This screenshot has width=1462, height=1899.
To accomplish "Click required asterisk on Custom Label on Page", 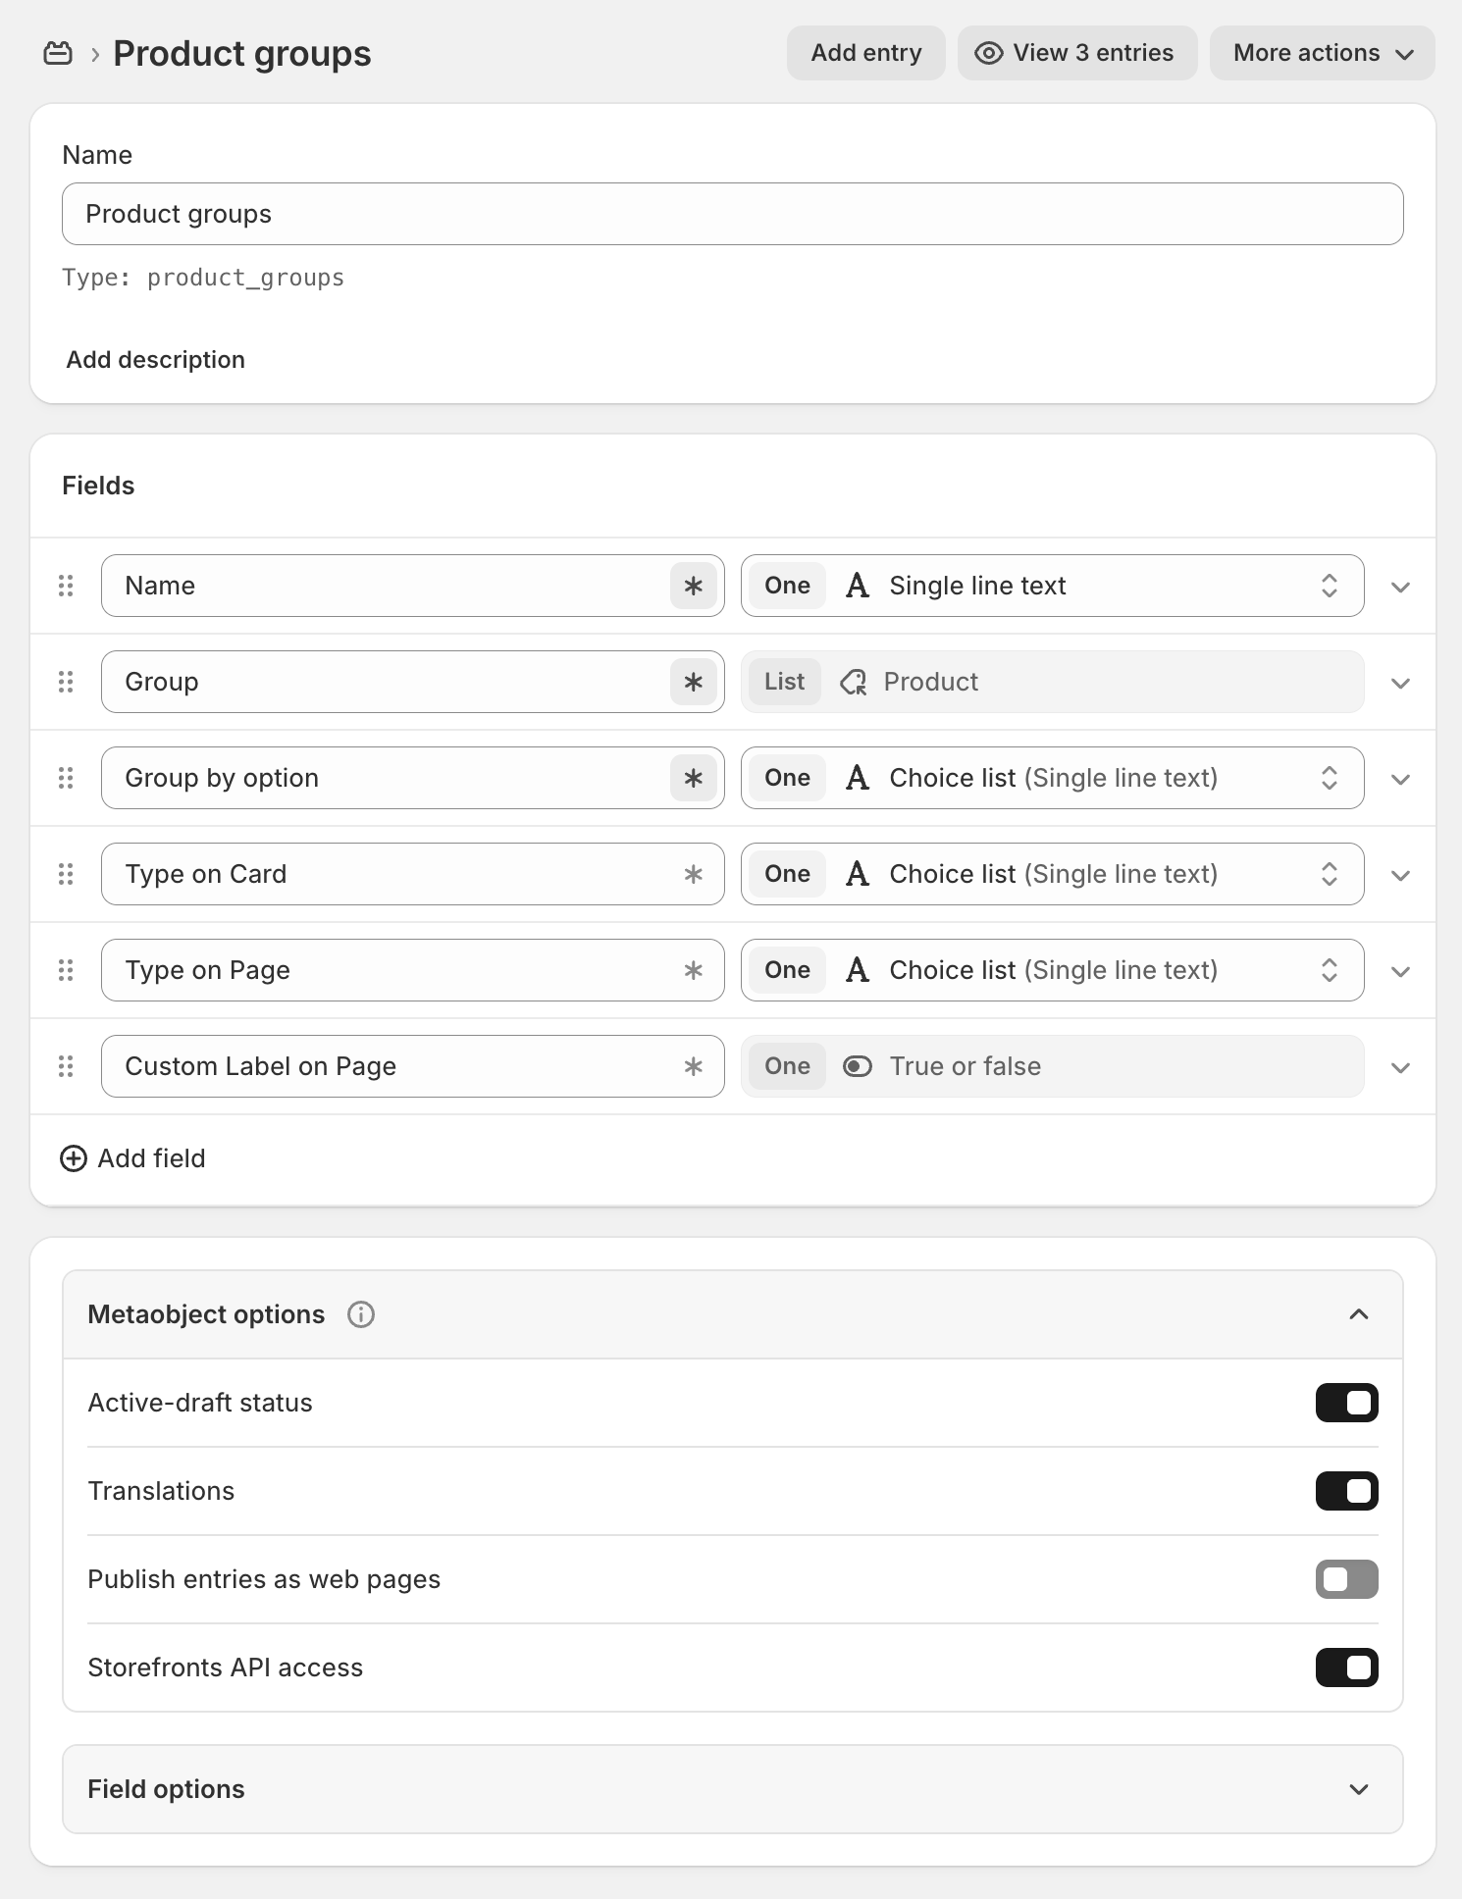I will pos(693,1066).
